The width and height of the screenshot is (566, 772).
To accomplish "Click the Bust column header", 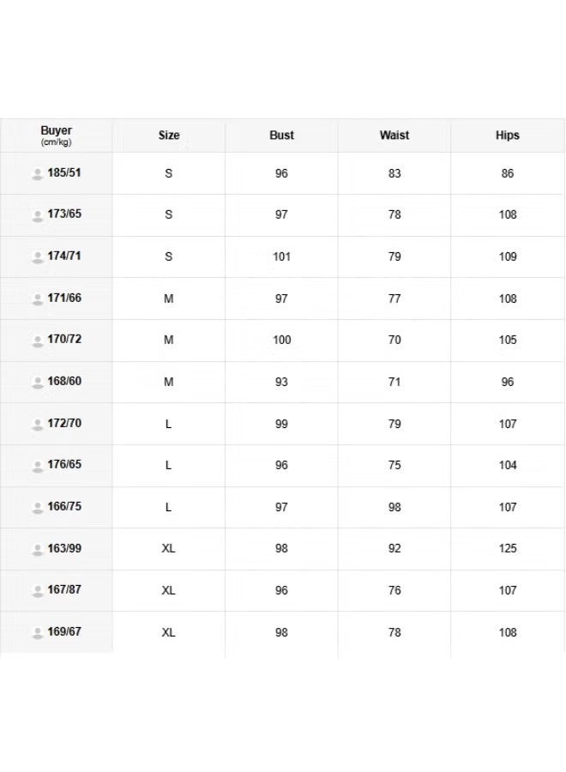I will (281, 135).
